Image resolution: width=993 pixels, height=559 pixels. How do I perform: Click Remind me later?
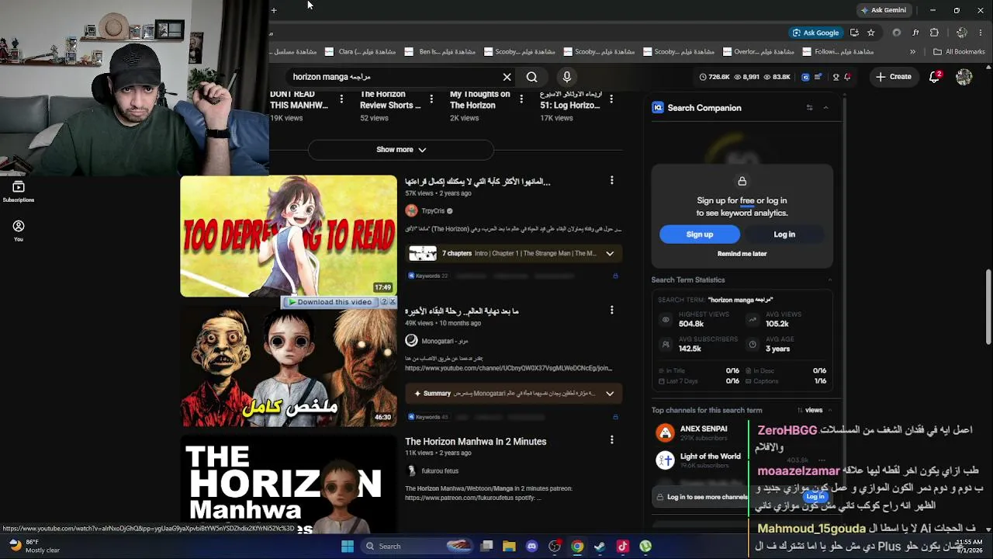742,254
